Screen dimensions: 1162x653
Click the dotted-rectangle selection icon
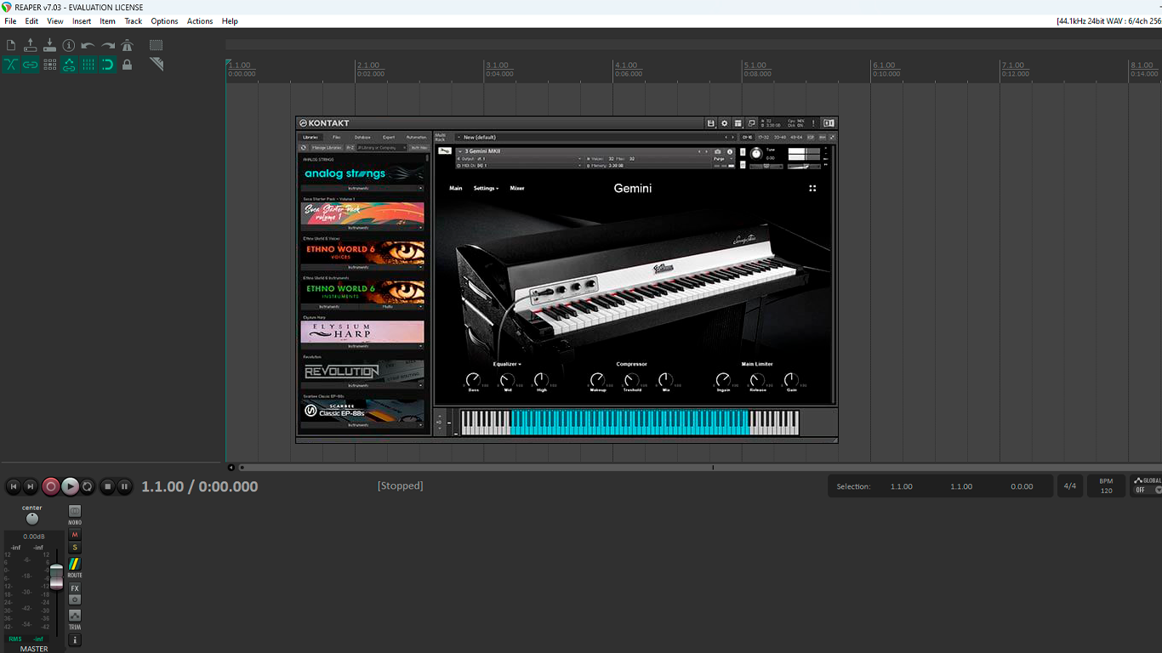pyautogui.click(x=157, y=45)
